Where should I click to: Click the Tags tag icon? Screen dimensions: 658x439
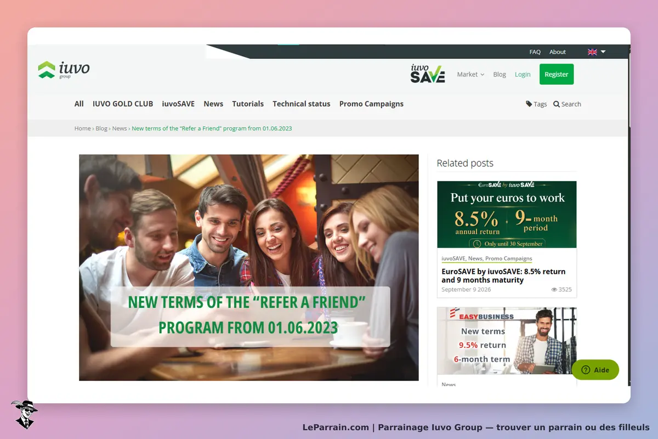pos(529,104)
